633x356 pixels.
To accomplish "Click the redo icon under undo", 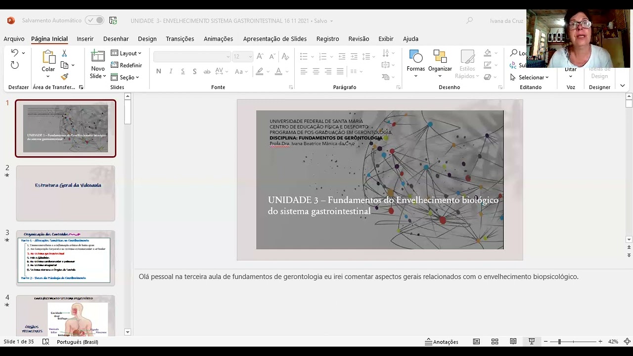I will tap(14, 65).
